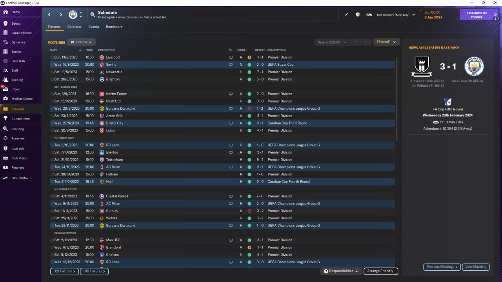Switch to the Calendar tab
The height and width of the screenshot is (282, 502).
coord(75,27)
